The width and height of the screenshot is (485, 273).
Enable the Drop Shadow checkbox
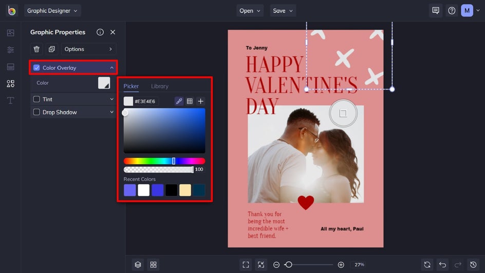tap(36, 112)
